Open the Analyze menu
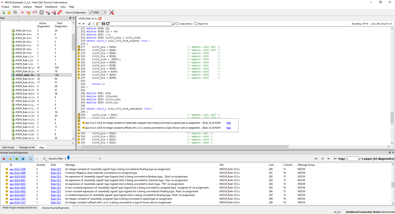The height and width of the screenshot is (214, 395). (x=27, y=7)
